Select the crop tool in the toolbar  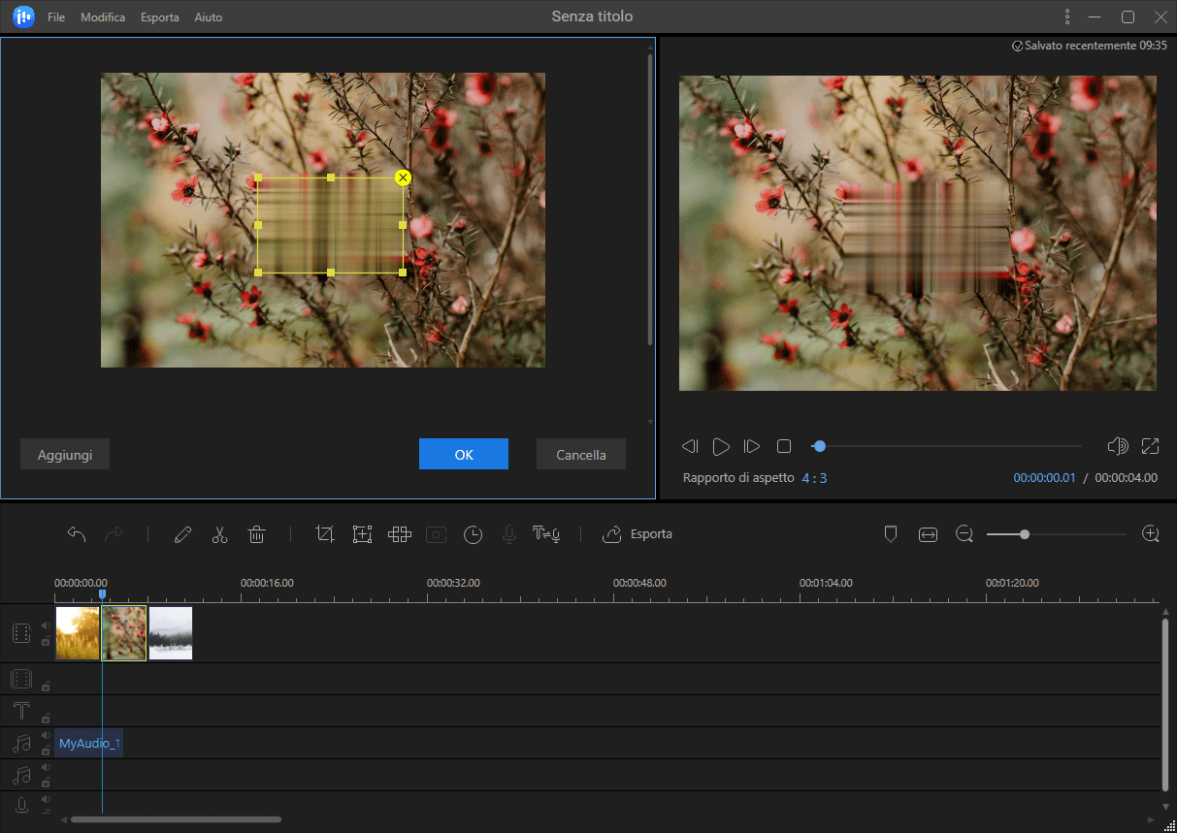point(325,534)
